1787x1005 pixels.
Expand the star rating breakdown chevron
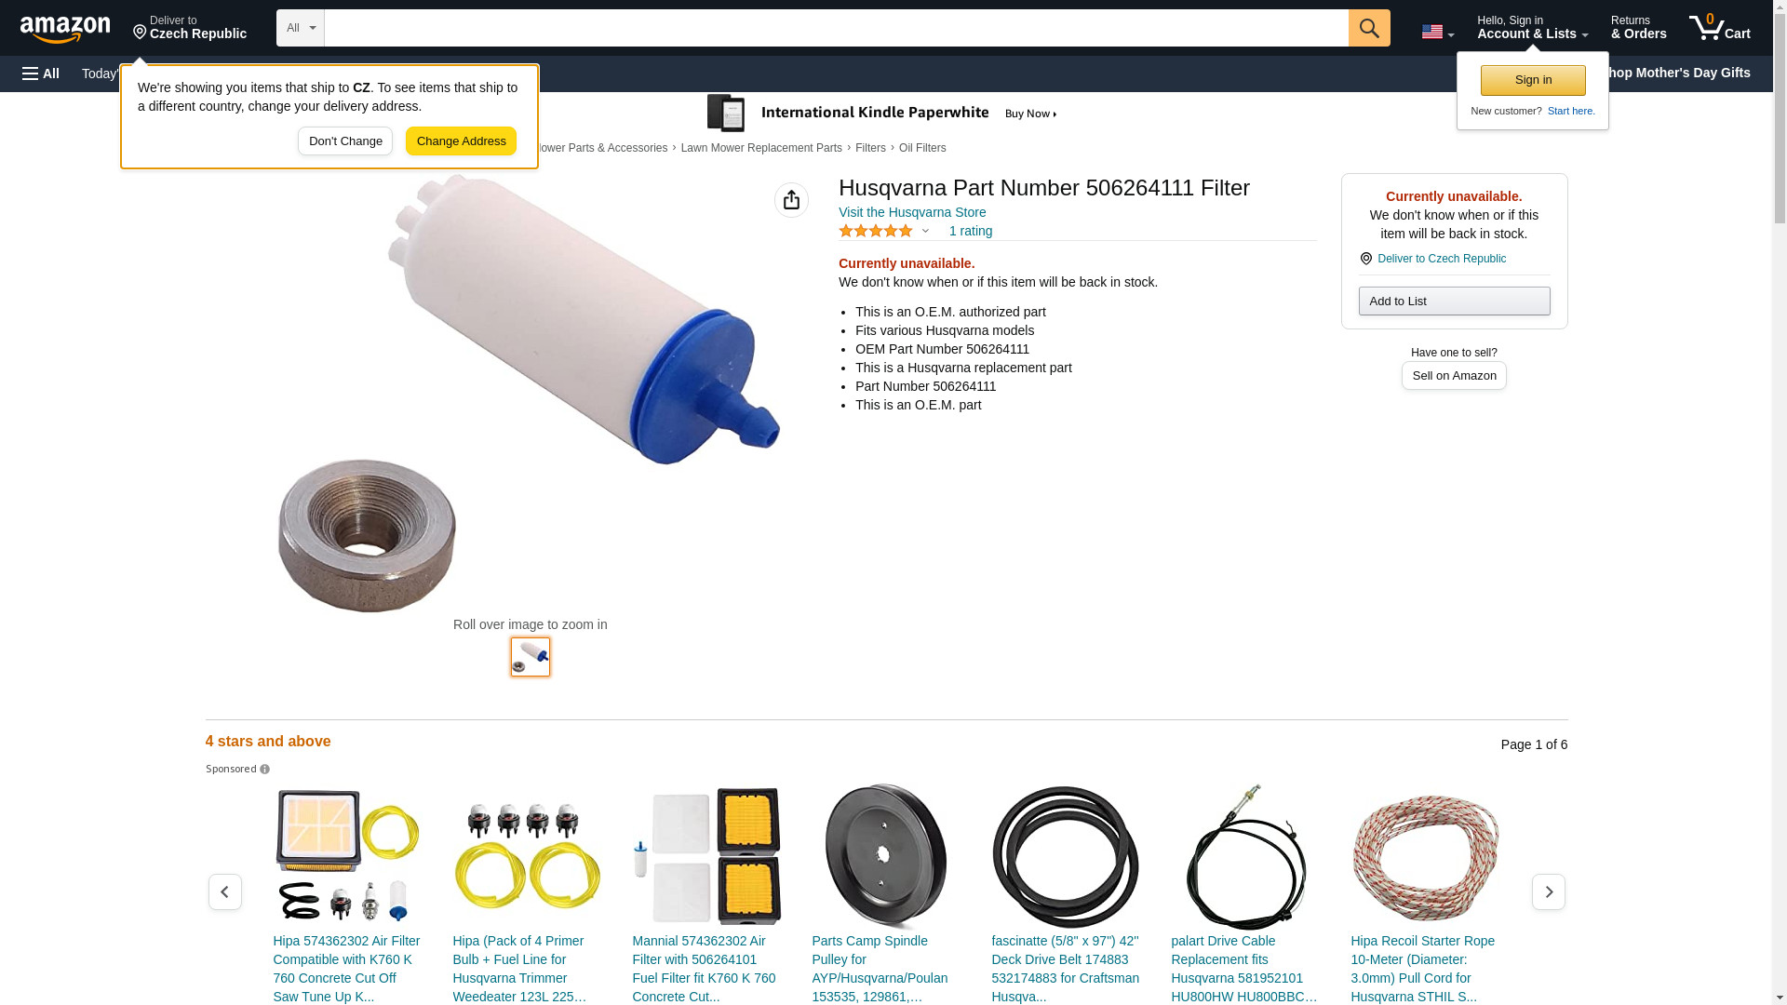(x=925, y=231)
